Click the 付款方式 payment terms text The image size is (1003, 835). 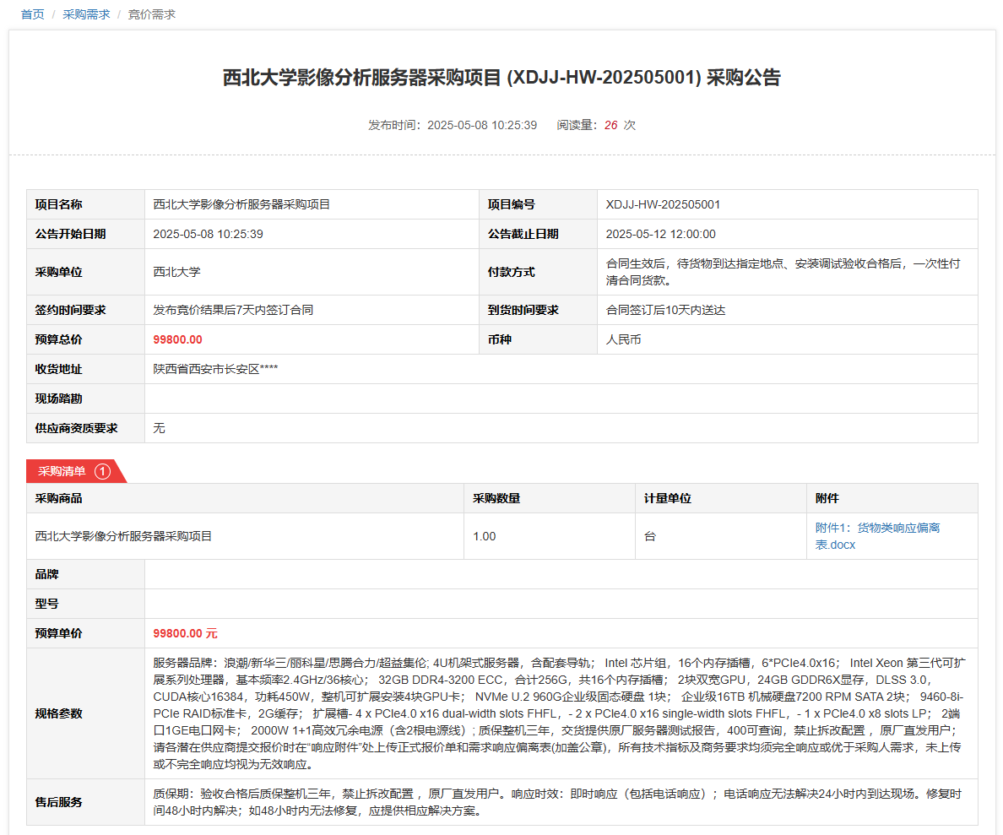pyautogui.click(x=783, y=272)
